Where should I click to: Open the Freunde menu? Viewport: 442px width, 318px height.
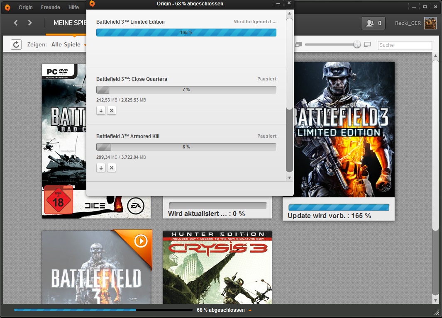point(51,7)
